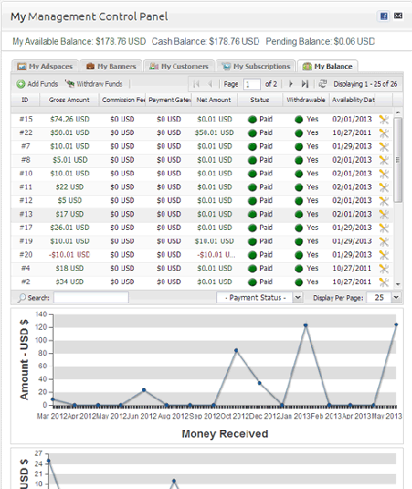Click tools icon for row #17
Viewport: 412px width, 489px height.
pos(384,228)
